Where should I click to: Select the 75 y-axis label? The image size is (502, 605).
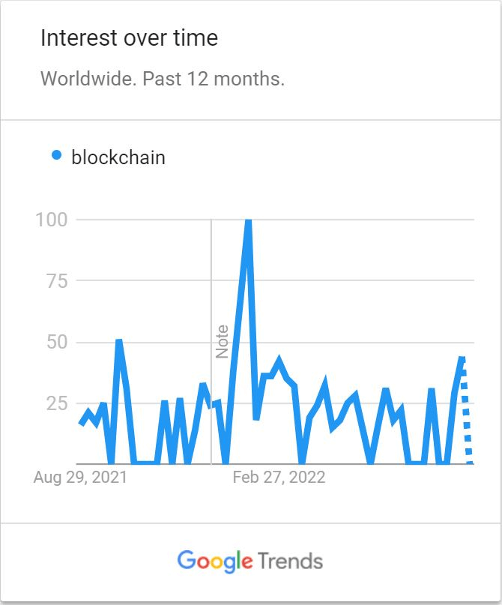[57, 281]
